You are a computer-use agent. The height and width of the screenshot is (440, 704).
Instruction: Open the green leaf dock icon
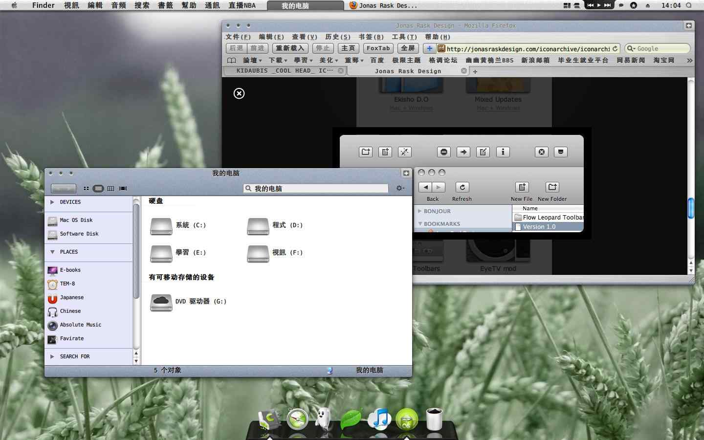pos(351,419)
